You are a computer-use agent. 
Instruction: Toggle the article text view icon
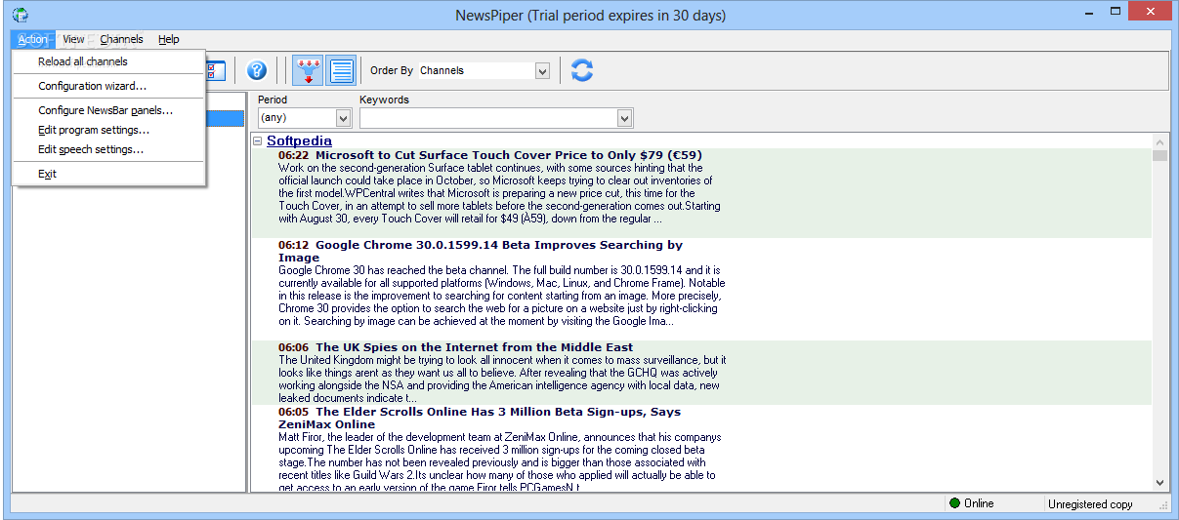coord(341,70)
